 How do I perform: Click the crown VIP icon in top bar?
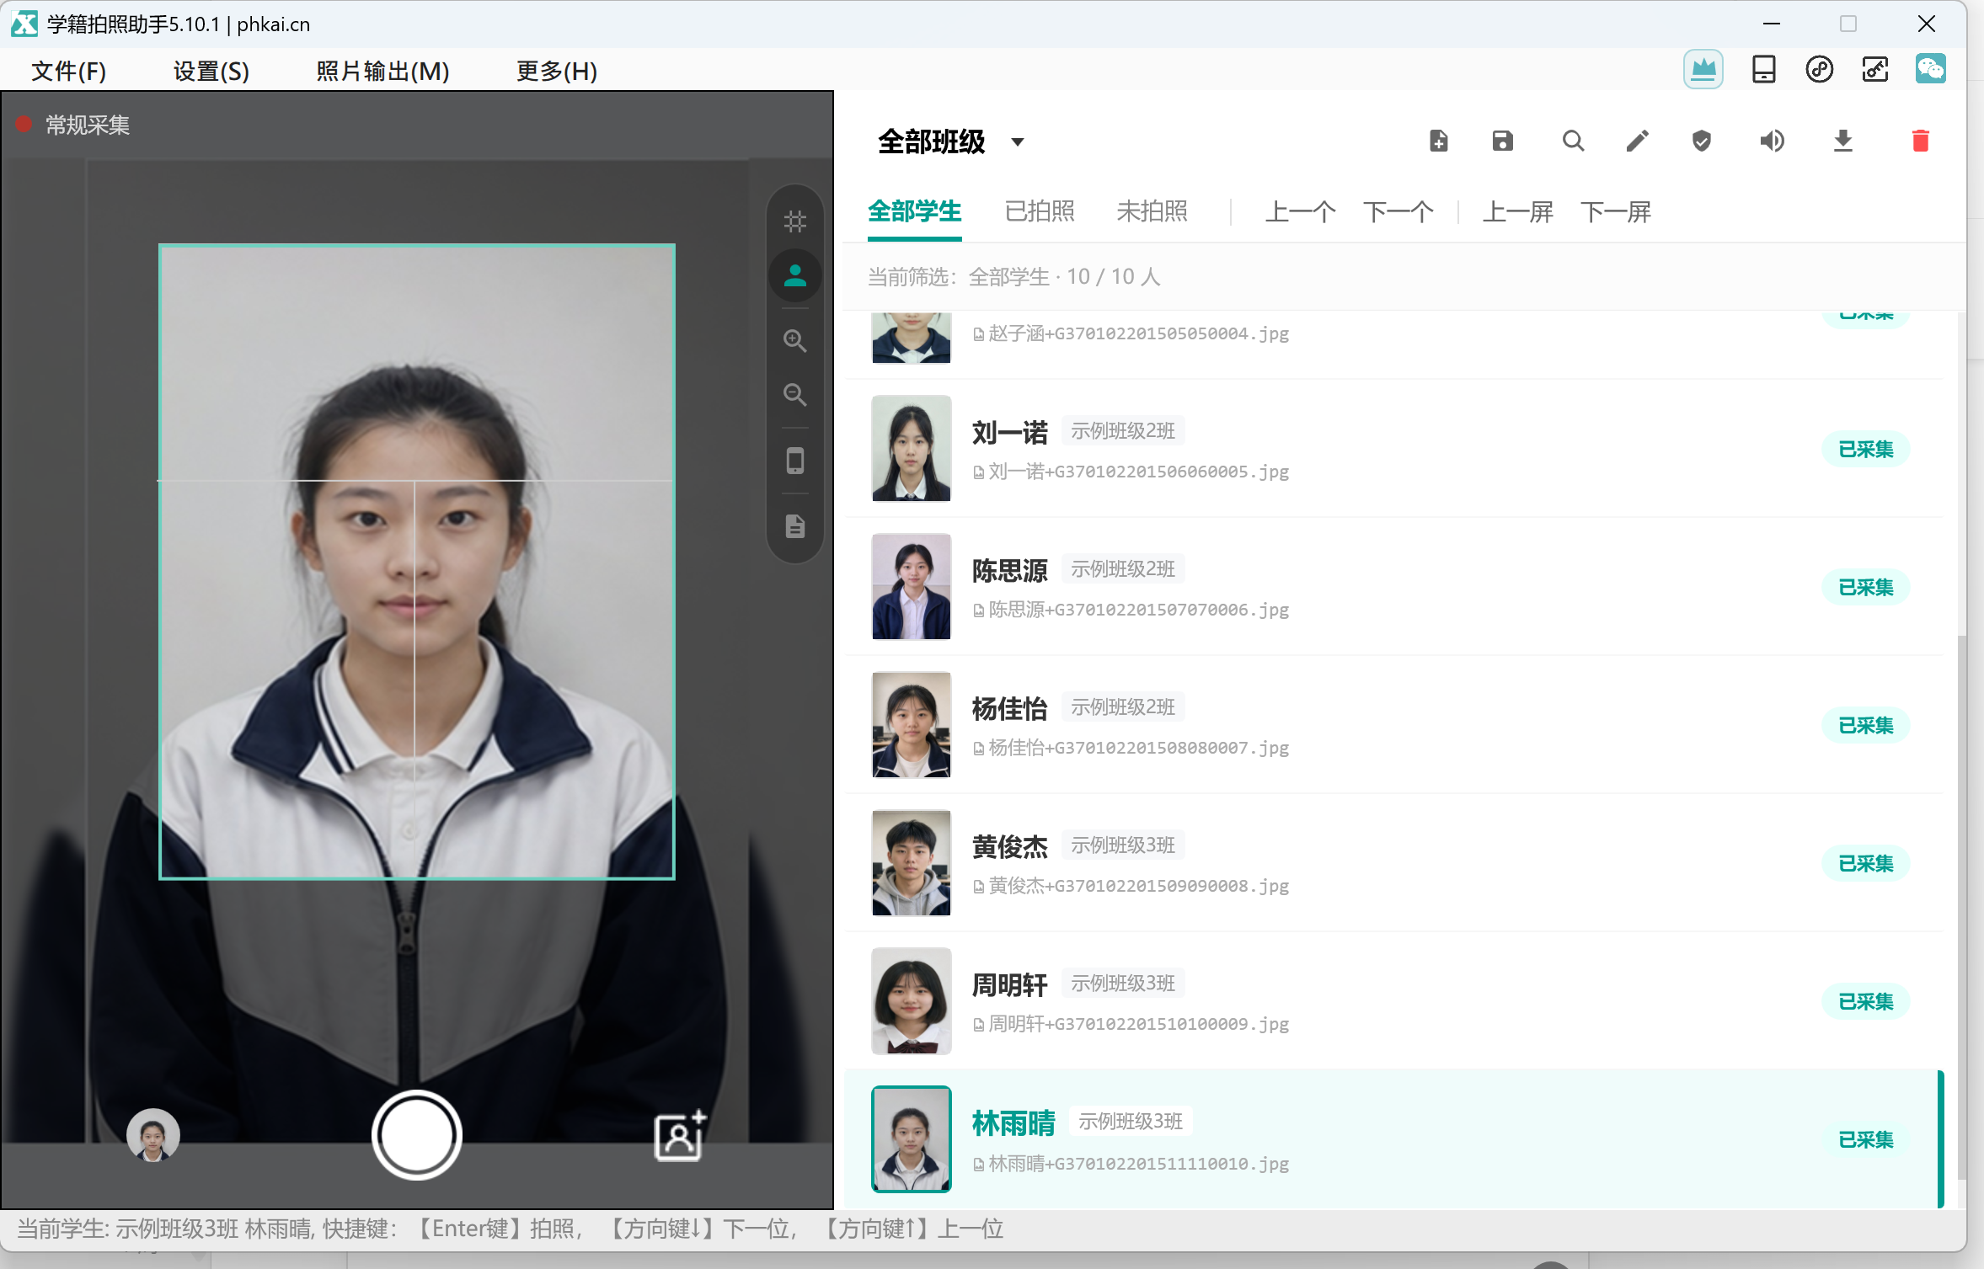1703,69
